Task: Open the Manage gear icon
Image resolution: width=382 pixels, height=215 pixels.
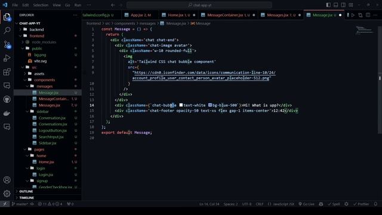Action: click(7, 193)
